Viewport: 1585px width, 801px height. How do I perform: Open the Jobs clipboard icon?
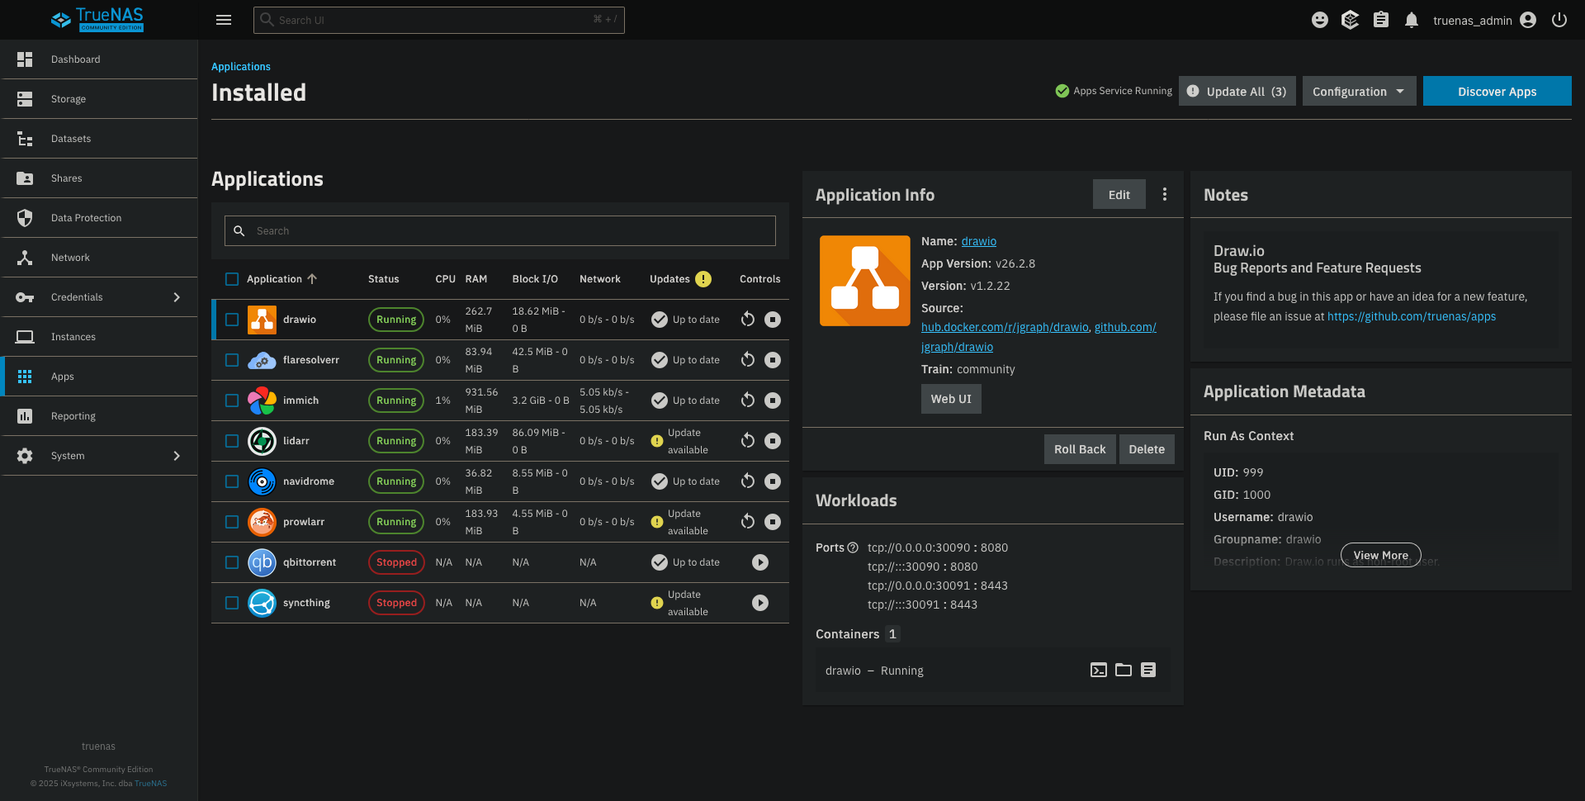(1381, 20)
